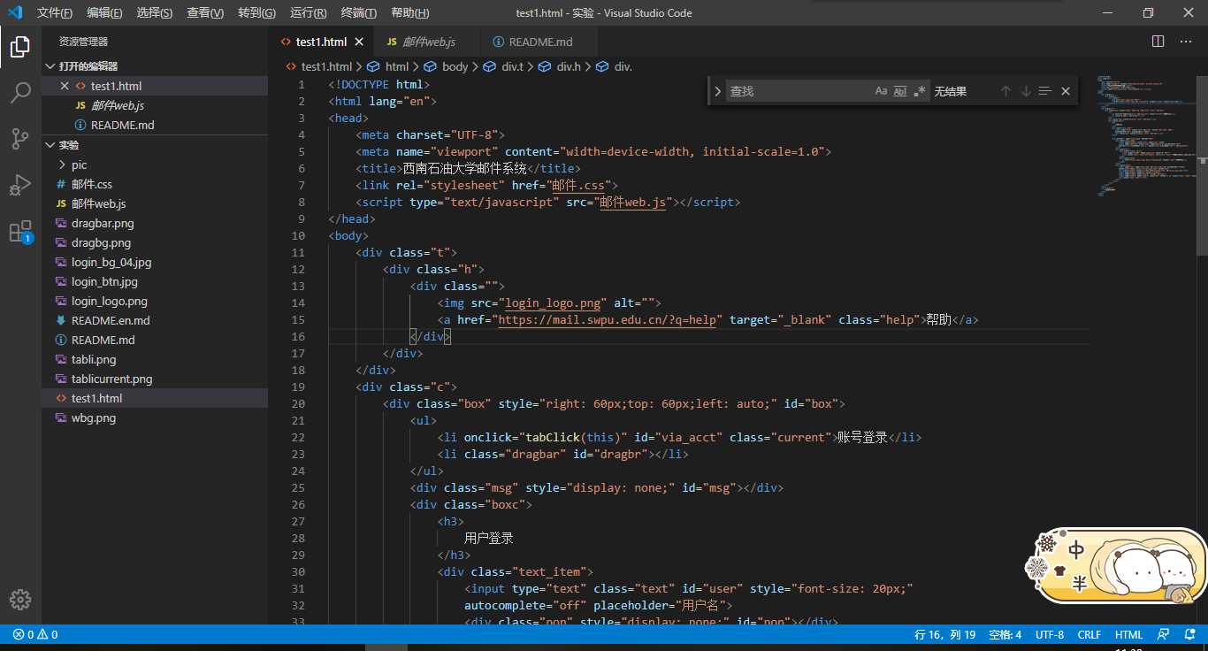Open dragbar.png in file tree

[155, 223]
